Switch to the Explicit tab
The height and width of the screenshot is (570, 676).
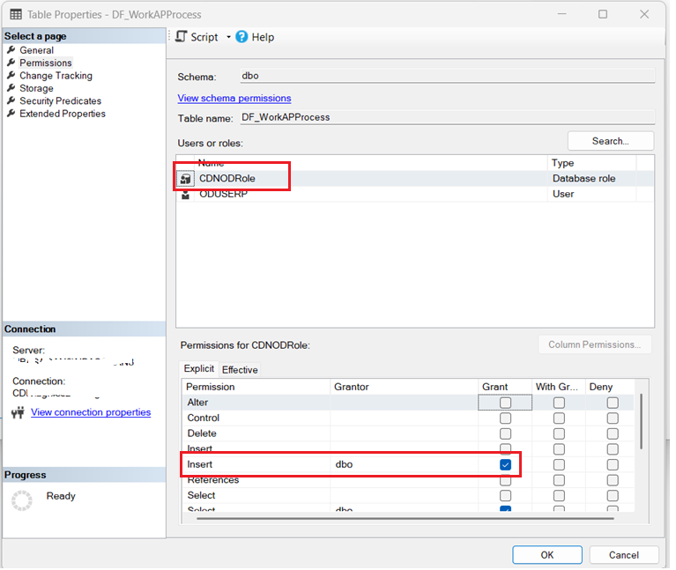coord(199,370)
